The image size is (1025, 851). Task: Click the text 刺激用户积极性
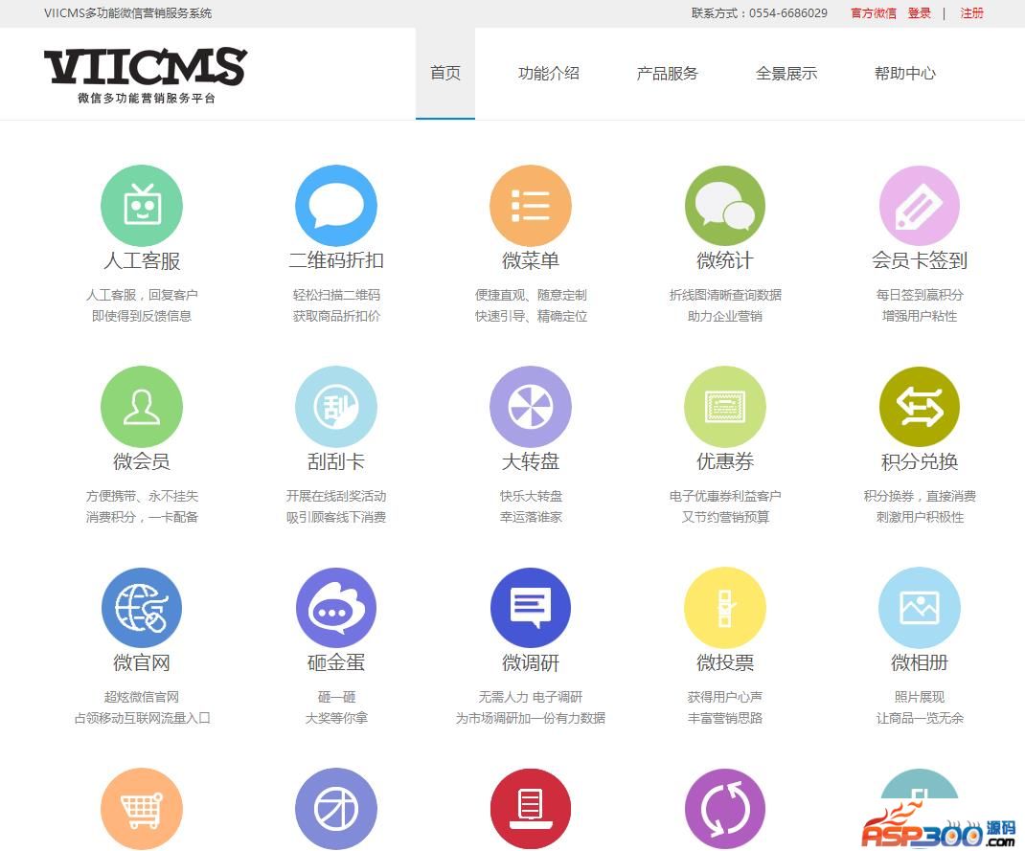[919, 517]
